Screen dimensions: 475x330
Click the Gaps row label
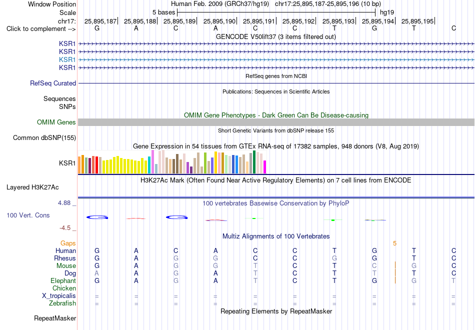coord(68,243)
